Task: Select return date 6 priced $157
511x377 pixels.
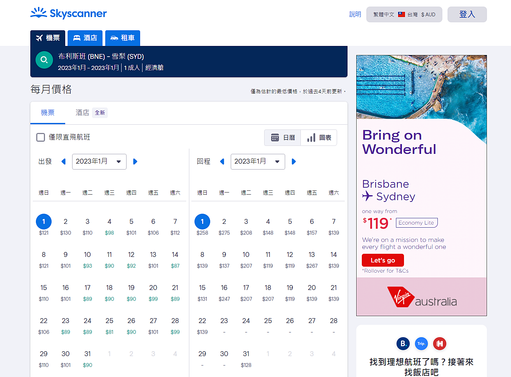Action: [x=312, y=227]
